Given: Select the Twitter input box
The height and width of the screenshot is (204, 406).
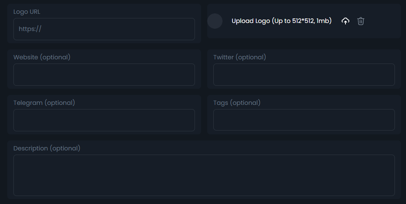Looking at the screenshot, I should click(x=304, y=75).
